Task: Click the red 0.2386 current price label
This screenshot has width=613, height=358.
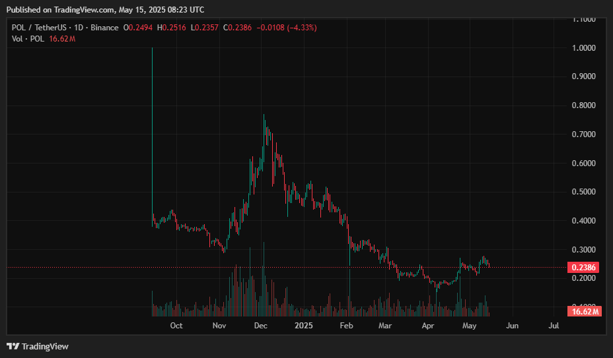Action: [583, 268]
